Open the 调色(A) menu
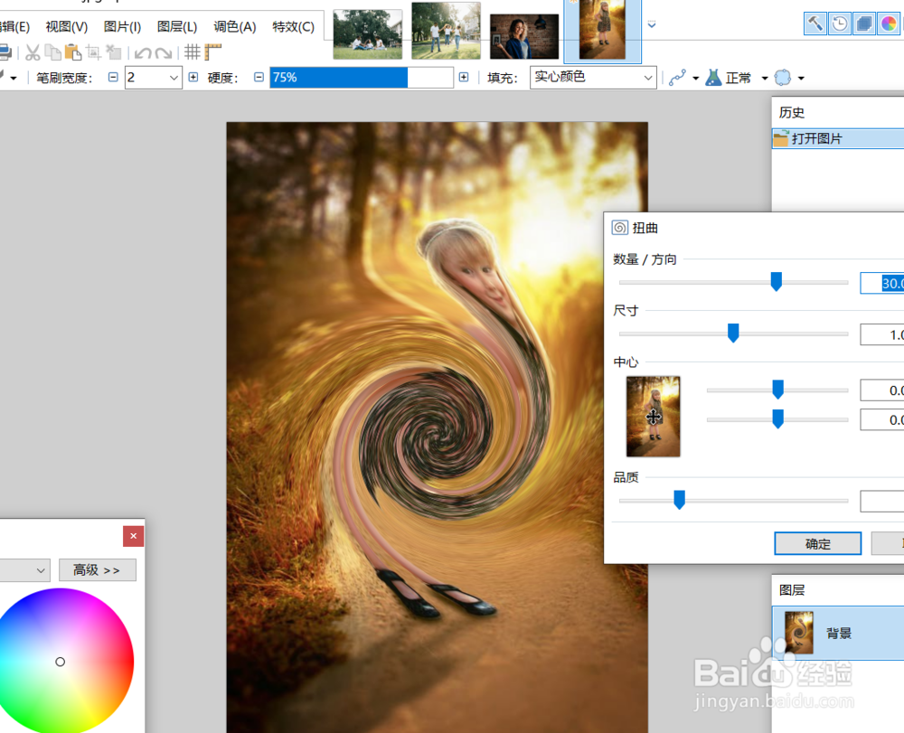The image size is (904, 733). (x=235, y=26)
